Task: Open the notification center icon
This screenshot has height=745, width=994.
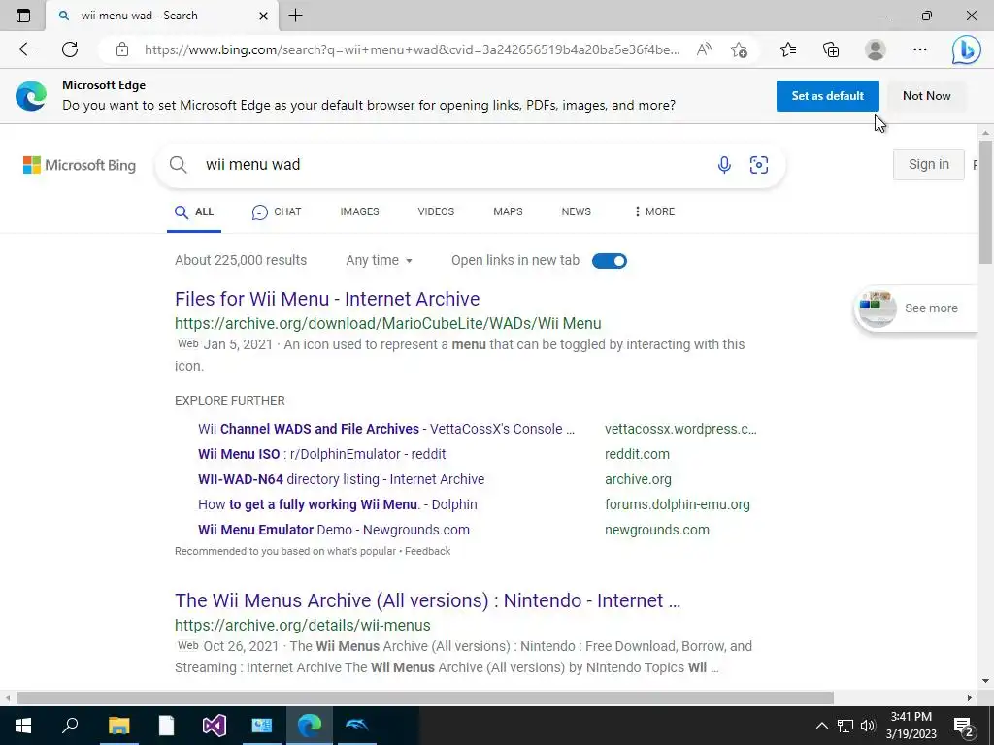Action: 964,726
